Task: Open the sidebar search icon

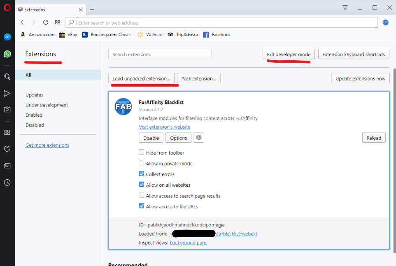Action: (7, 76)
